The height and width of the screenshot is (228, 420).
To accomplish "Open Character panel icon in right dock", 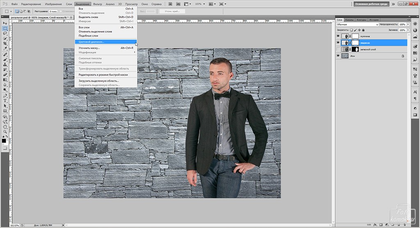I will point(415,92).
